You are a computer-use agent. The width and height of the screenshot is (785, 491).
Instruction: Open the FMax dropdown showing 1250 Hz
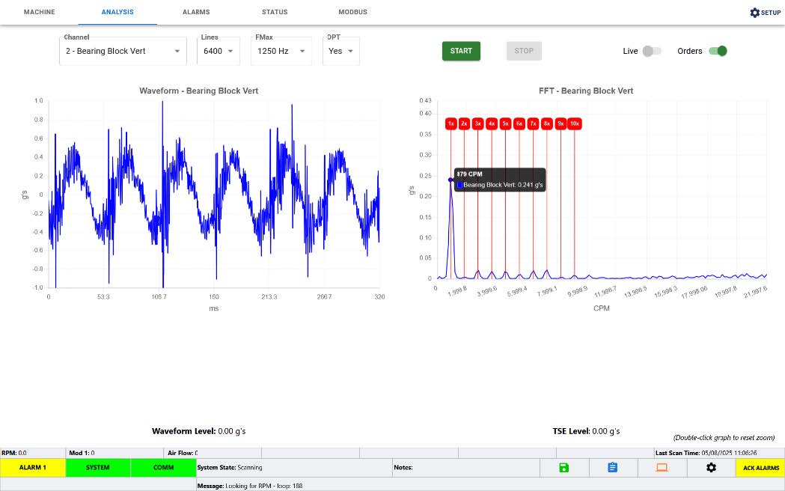tap(281, 51)
